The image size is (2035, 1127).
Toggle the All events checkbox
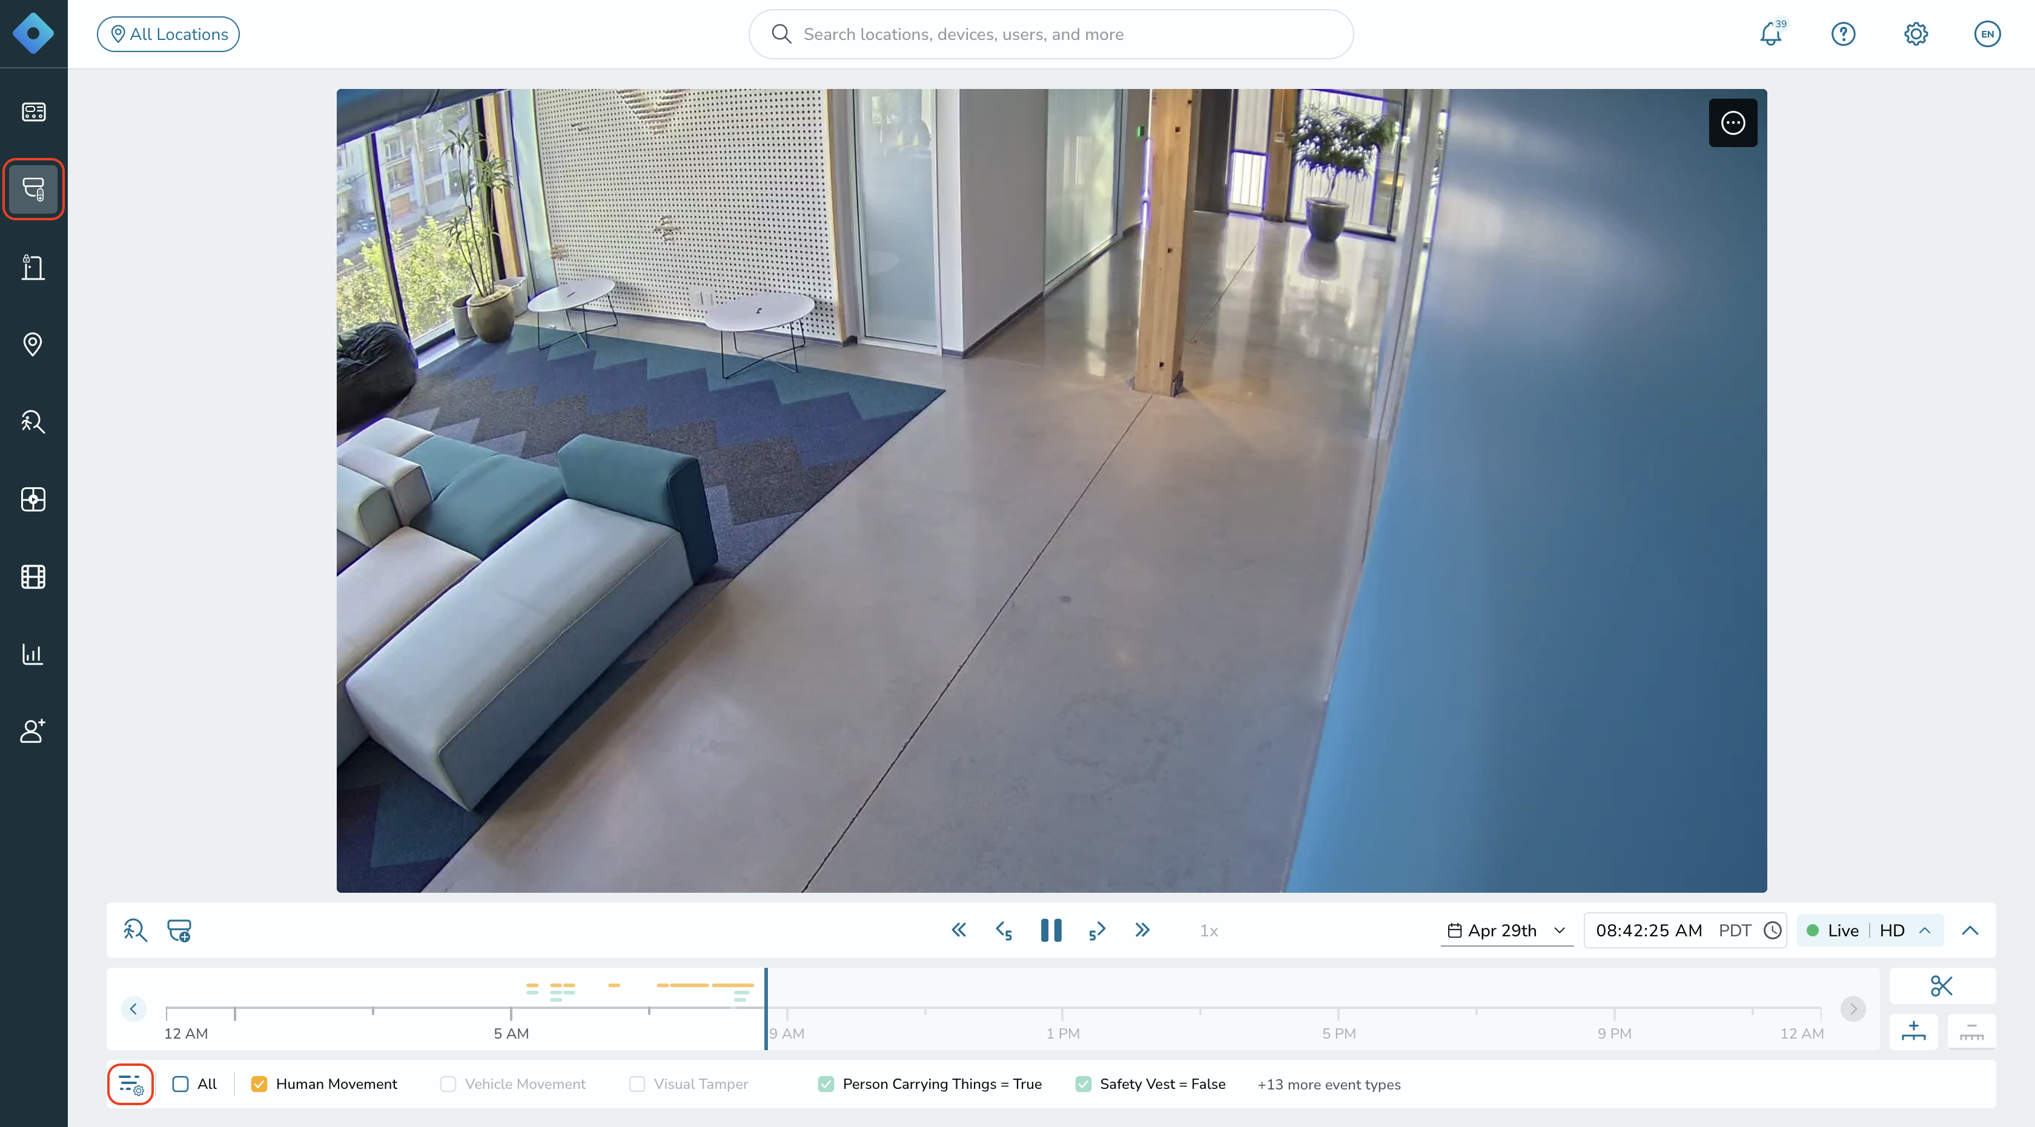point(181,1085)
